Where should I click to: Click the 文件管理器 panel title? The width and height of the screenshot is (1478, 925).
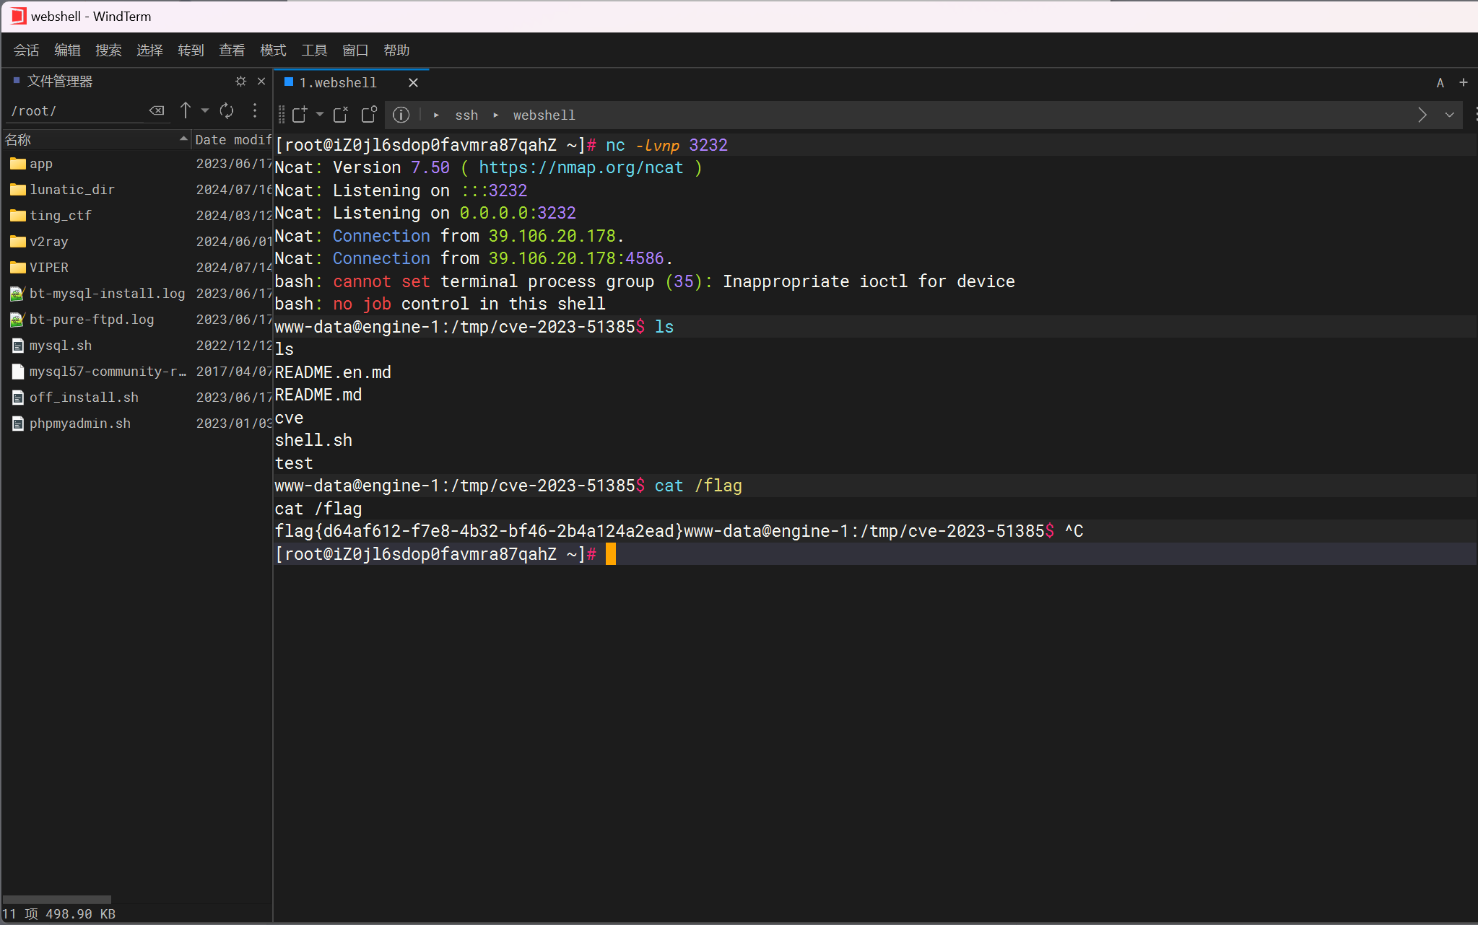tap(59, 82)
